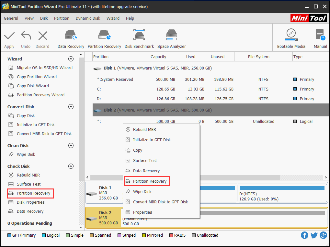This screenshot has height=247, width=330.
Task: Collapse the Check Disk section
Action: pyautogui.click(x=71, y=166)
